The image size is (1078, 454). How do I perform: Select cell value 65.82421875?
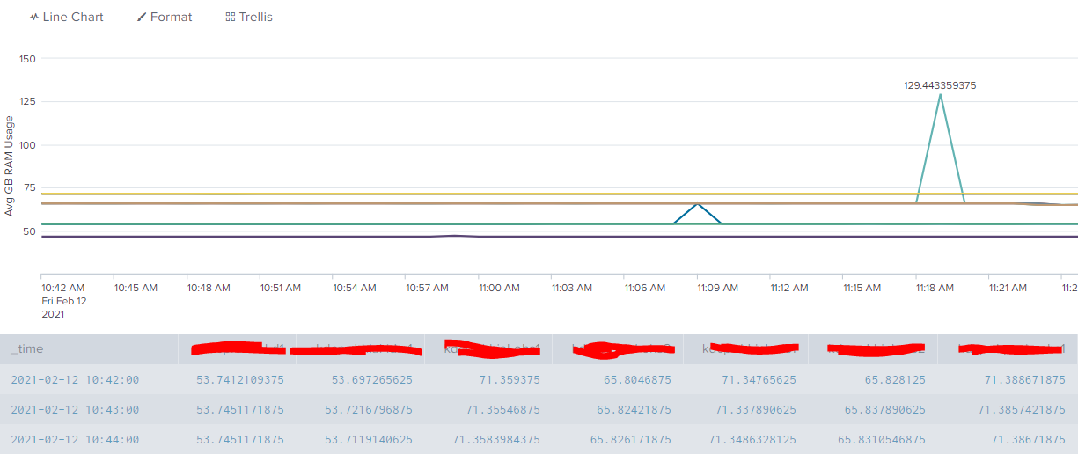[634, 410]
